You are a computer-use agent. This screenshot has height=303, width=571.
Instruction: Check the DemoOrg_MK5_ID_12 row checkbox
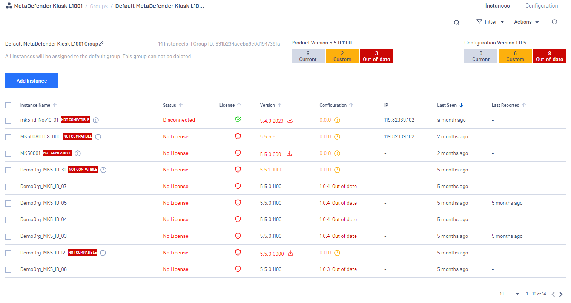click(x=8, y=253)
